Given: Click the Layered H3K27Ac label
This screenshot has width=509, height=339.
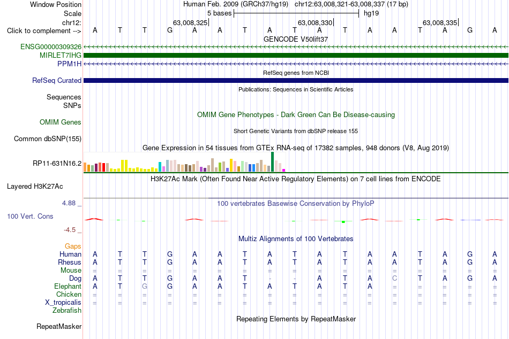Looking at the screenshot, I should [35, 187].
